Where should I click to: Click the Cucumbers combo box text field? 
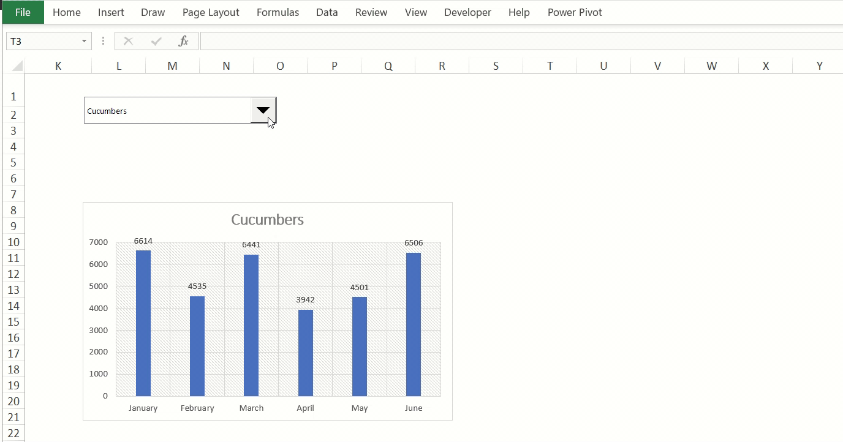click(x=167, y=110)
